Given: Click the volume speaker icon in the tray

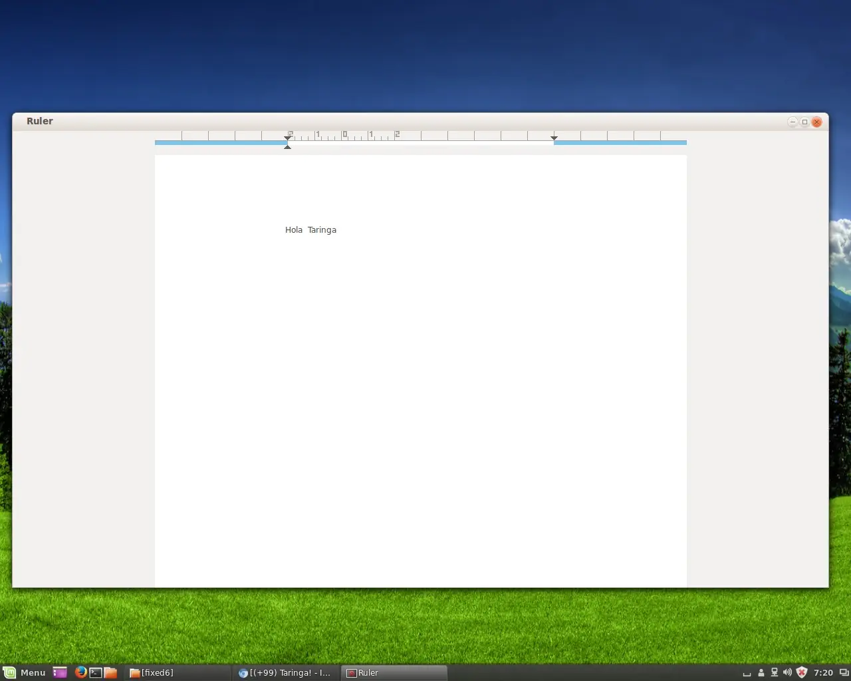Looking at the screenshot, I should tap(788, 672).
